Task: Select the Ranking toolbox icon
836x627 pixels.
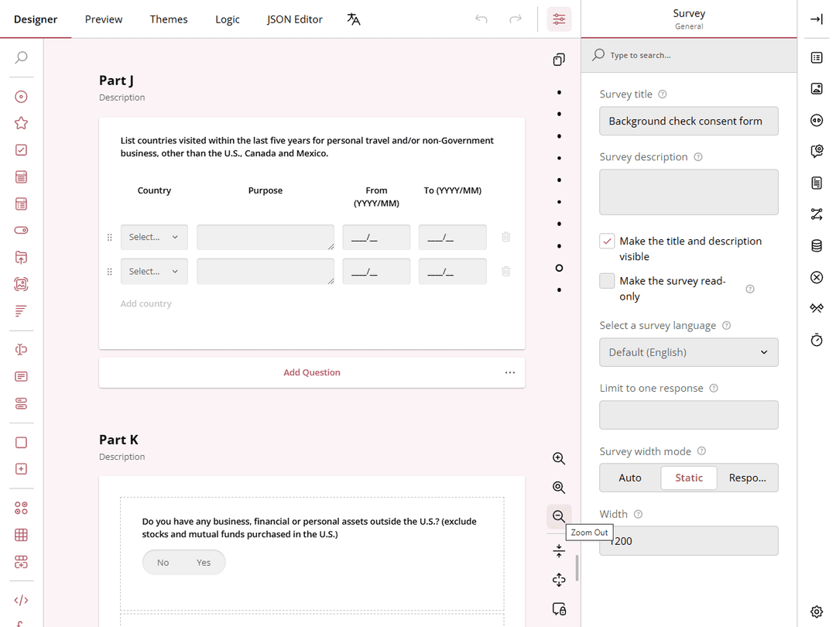Action: click(22, 311)
